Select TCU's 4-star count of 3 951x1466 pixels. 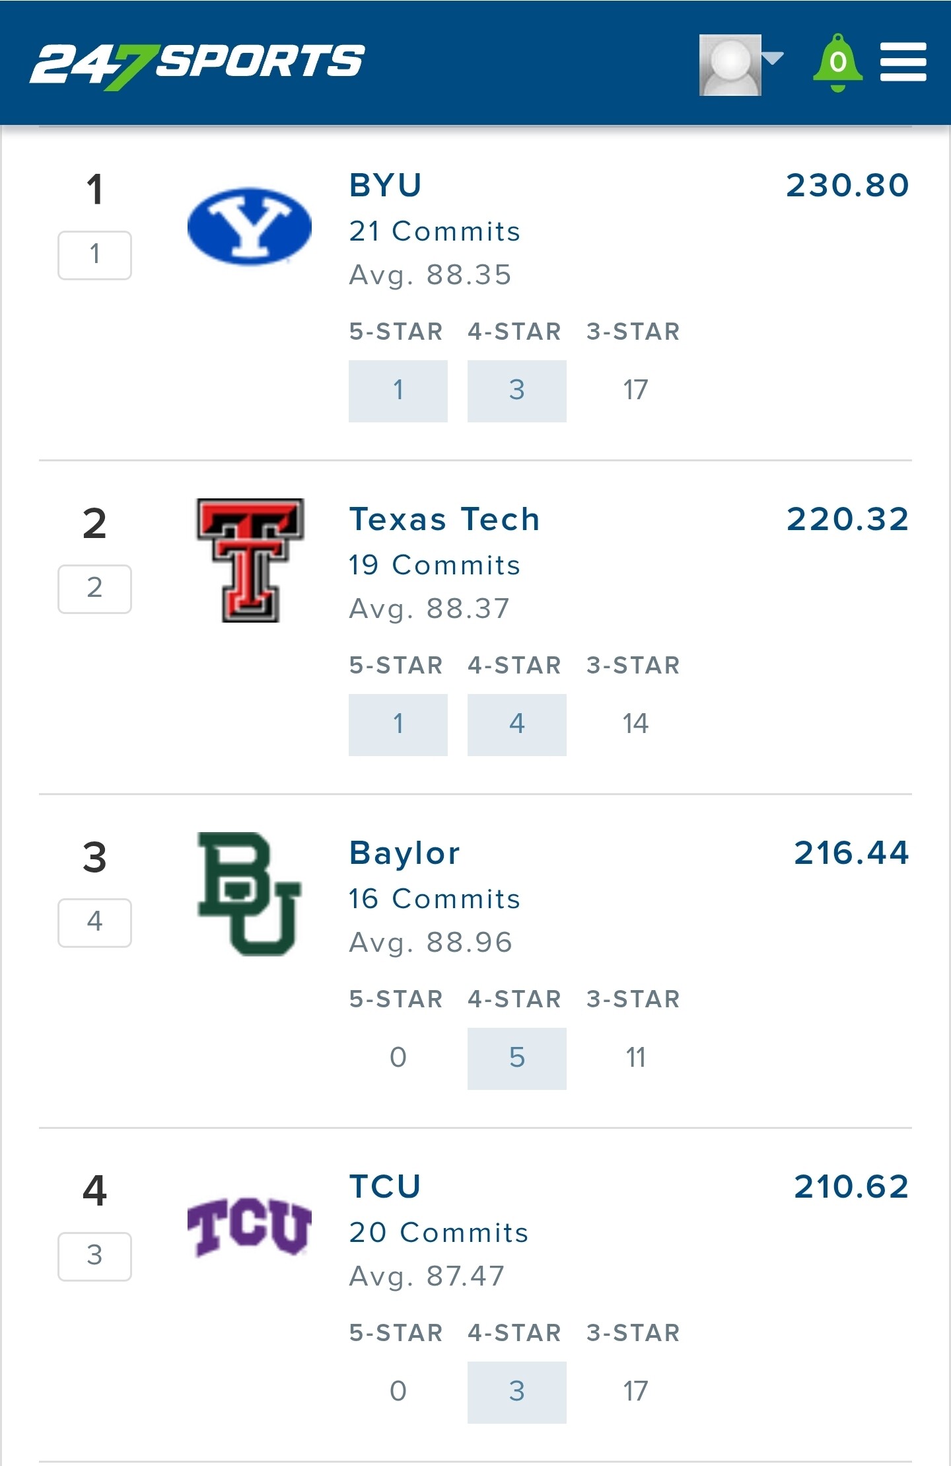[517, 1392]
